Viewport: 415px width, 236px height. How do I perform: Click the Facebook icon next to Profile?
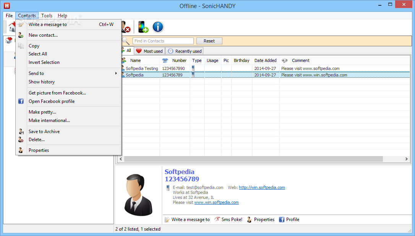coord(282,220)
